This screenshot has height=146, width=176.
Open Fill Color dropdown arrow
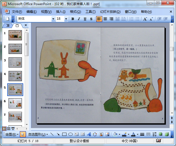(119, 134)
